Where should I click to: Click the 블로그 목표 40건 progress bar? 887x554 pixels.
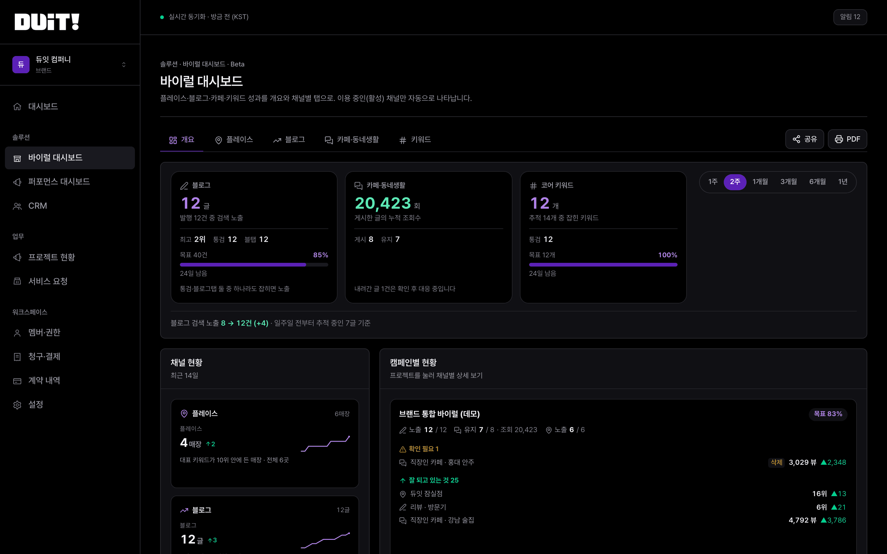(254, 265)
